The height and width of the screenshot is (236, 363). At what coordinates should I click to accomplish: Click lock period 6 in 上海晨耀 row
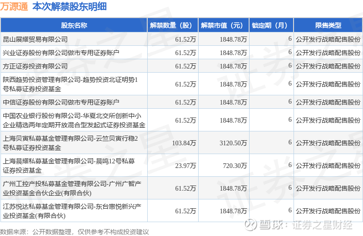click(290, 165)
